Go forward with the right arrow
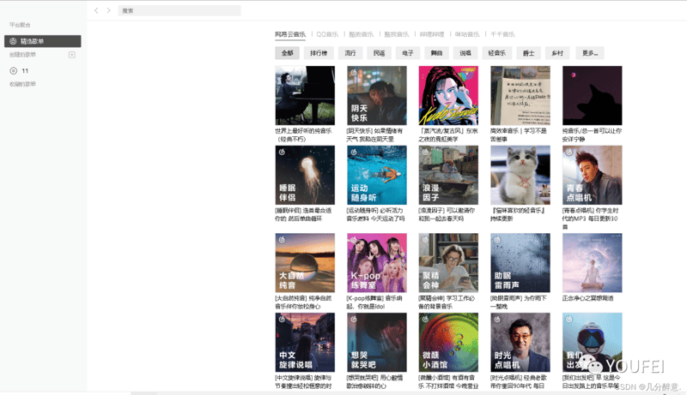This screenshot has height=395, width=687. 109,10
